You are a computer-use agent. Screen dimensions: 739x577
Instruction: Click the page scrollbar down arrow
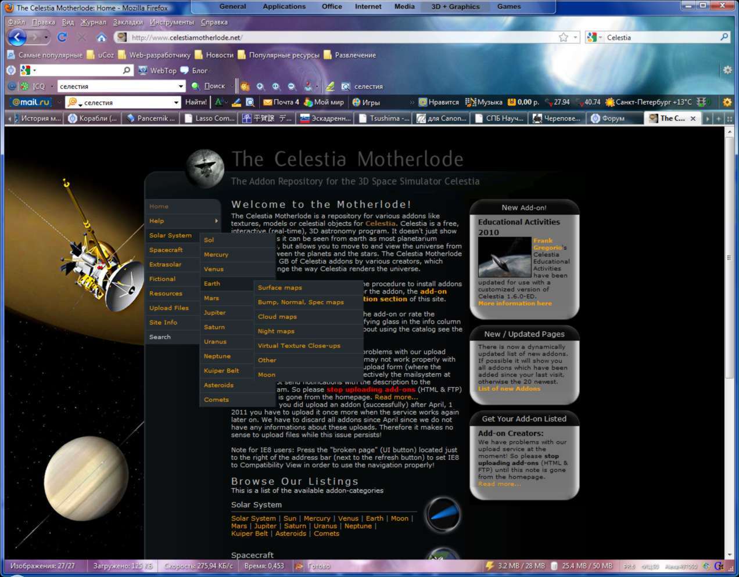(x=729, y=555)
